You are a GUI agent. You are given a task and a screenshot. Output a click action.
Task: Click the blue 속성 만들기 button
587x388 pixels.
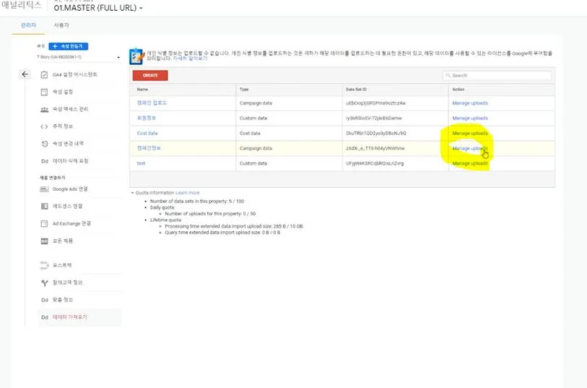coord(68,46)
